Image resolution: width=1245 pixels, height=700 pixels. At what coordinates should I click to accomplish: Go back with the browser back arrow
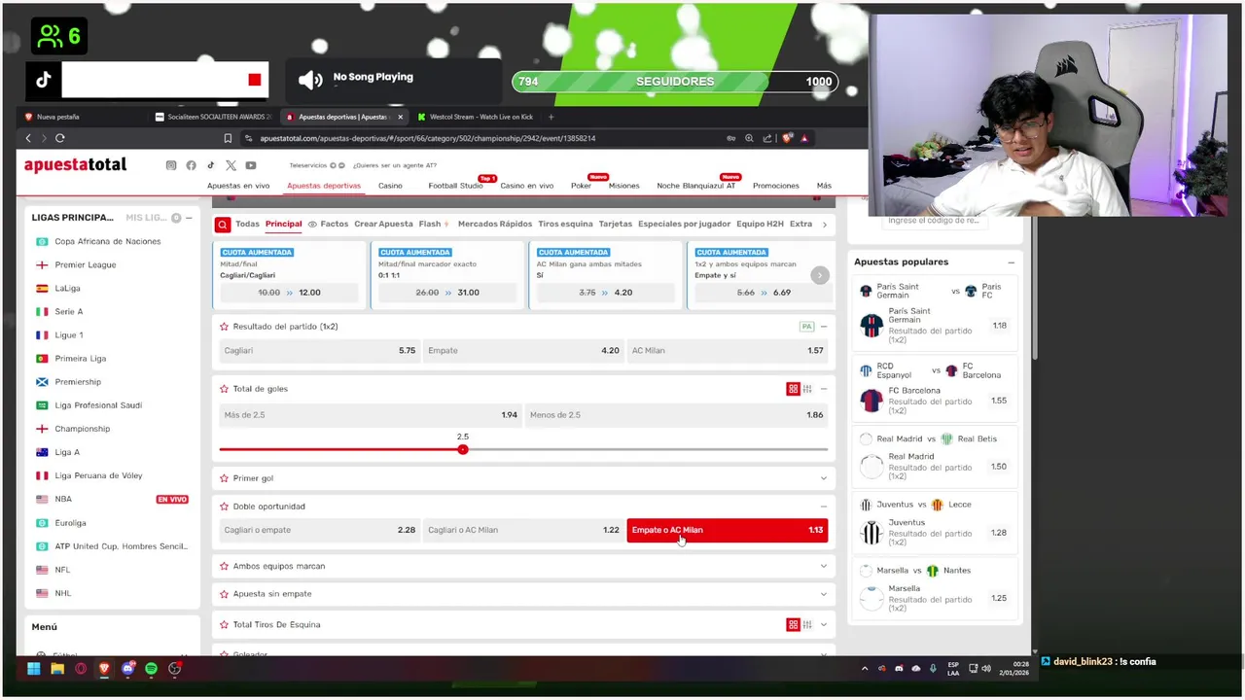click(x=28, y=138)
